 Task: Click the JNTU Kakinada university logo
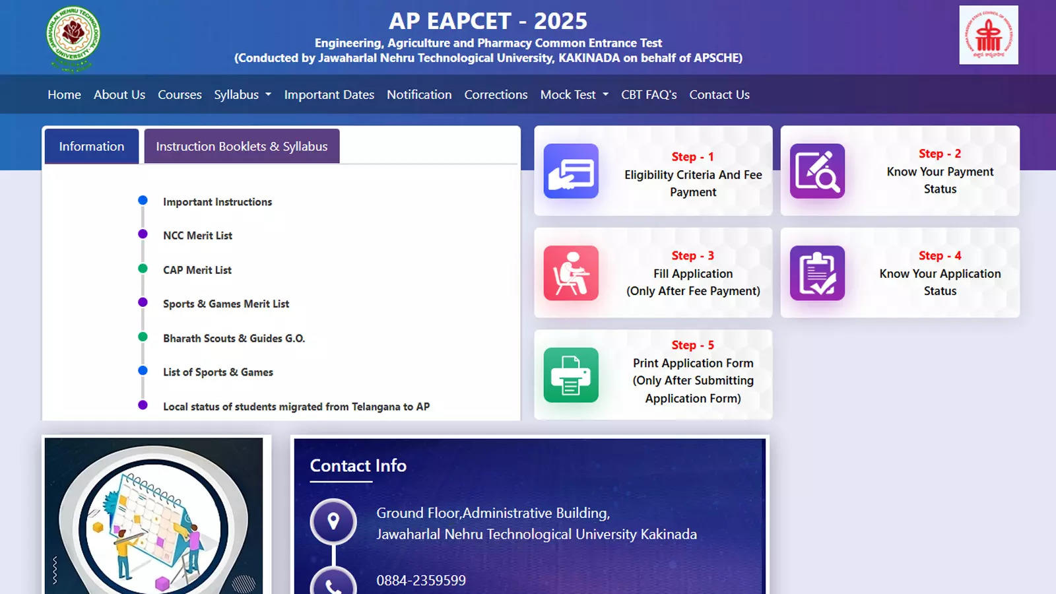click(73, 38)
